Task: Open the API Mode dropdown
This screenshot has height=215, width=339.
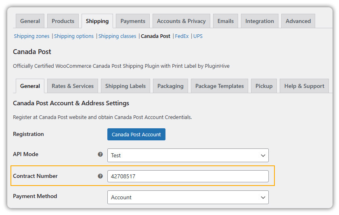Action: 188,155
